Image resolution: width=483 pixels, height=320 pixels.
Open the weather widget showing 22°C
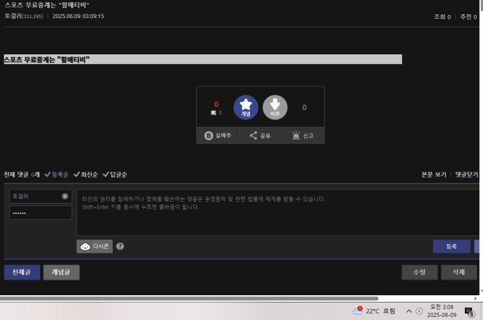tap(374, 311)
